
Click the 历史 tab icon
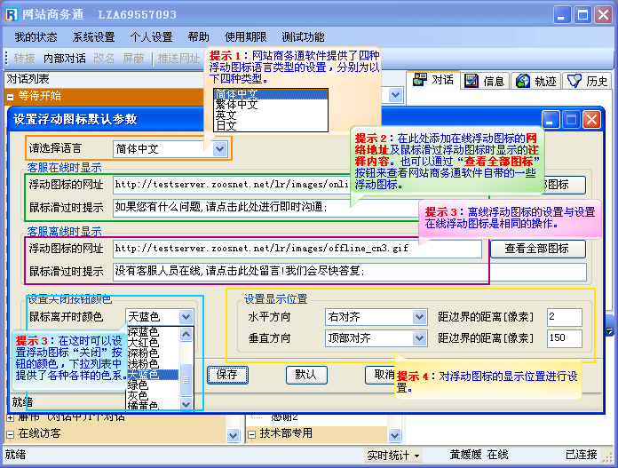[x=574, y=81]
